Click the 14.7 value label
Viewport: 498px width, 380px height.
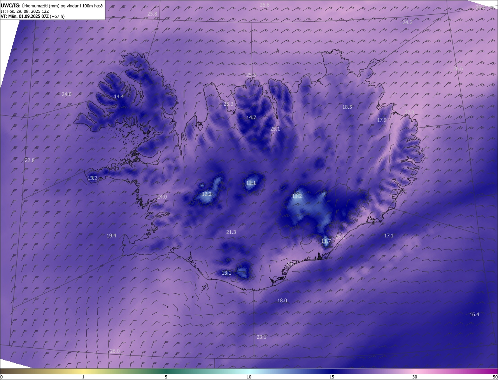(251, 118)
